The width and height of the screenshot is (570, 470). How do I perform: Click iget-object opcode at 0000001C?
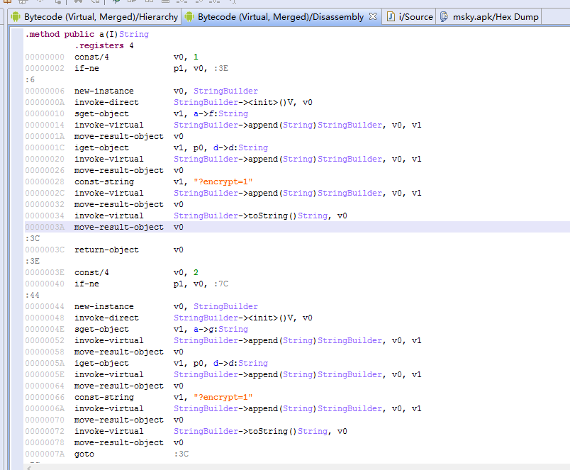coord(101,147)
